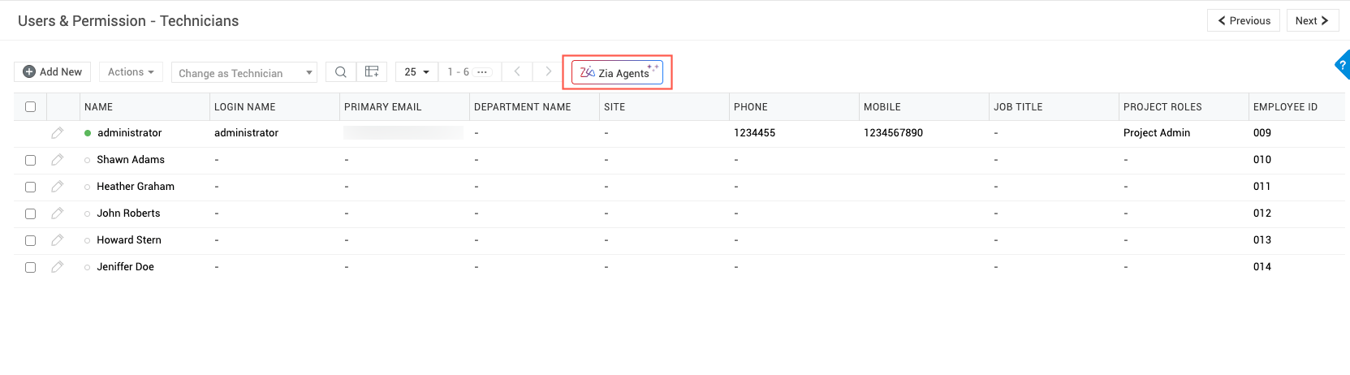Expand the Change as Technician dropdown
Viewport: 1350px width, 375px height.
pos(244,73)
